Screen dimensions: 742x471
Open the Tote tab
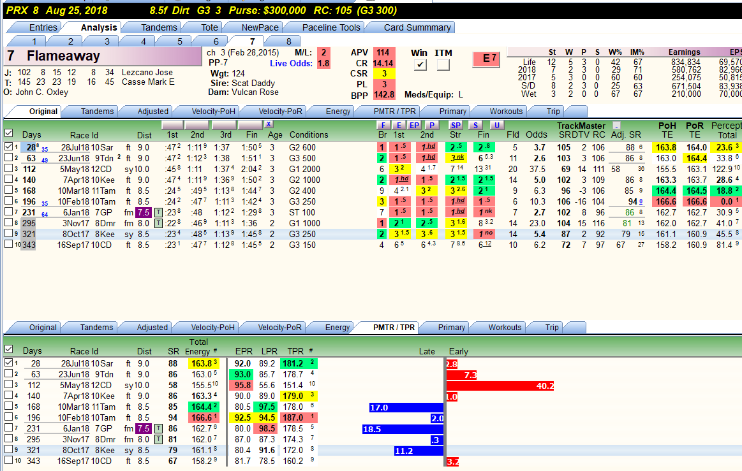(210, 27)
